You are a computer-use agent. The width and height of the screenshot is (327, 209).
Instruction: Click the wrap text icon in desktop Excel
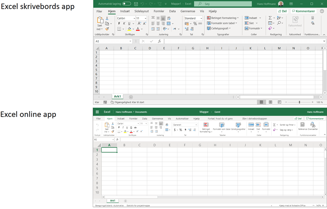169,18
